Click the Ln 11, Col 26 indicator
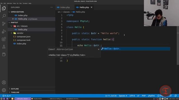The height and width of the screenshot is (100, 179). pyautogui.click(x=111, y=96)
